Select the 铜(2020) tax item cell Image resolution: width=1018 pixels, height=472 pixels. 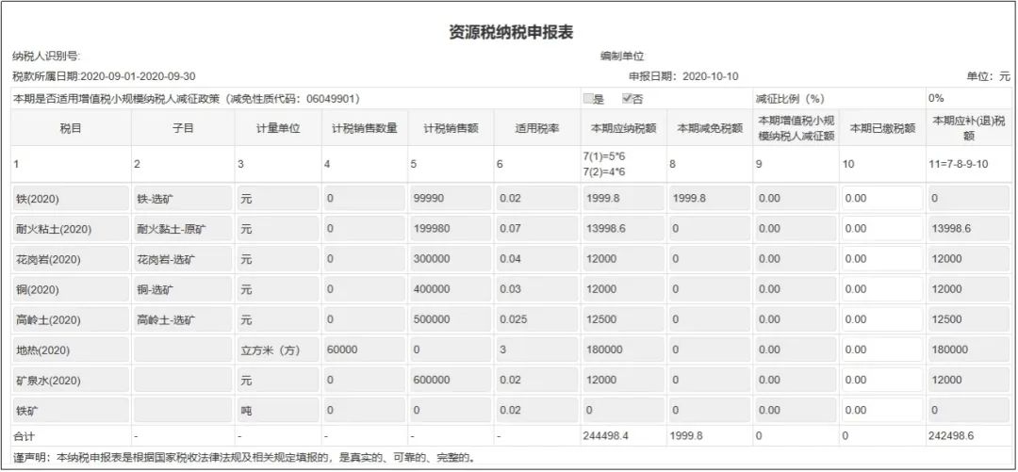pos(71,289)
